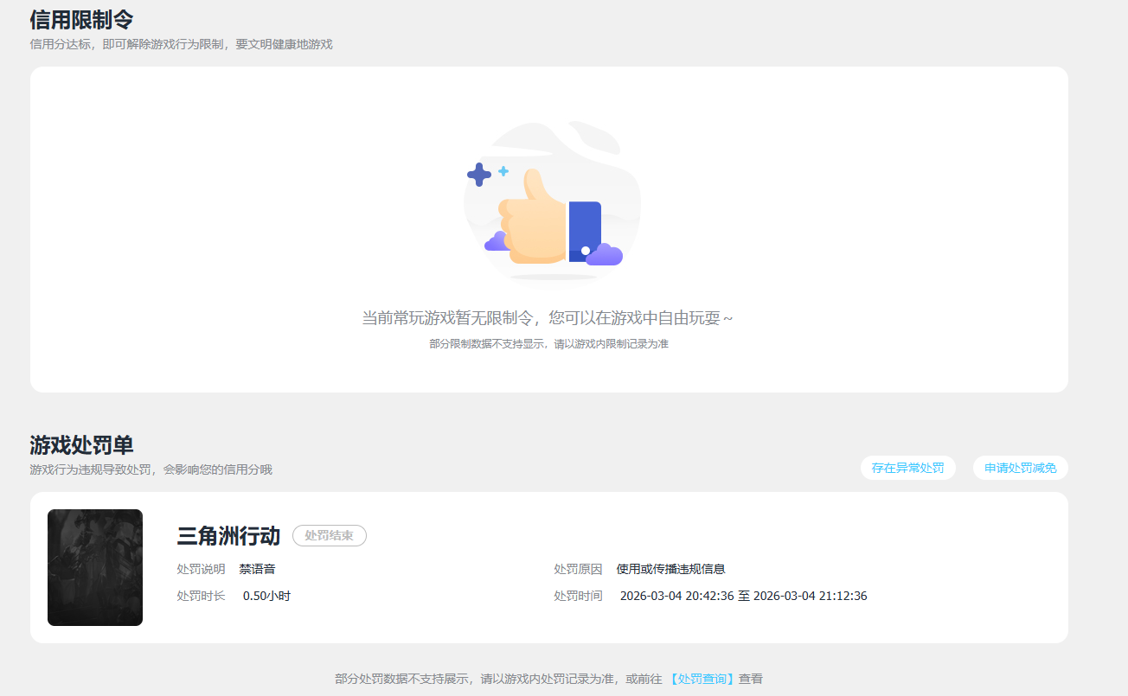
Task: Select the 三角洲行动 game title
Action: pyautogui.click(x=228, y=536)
